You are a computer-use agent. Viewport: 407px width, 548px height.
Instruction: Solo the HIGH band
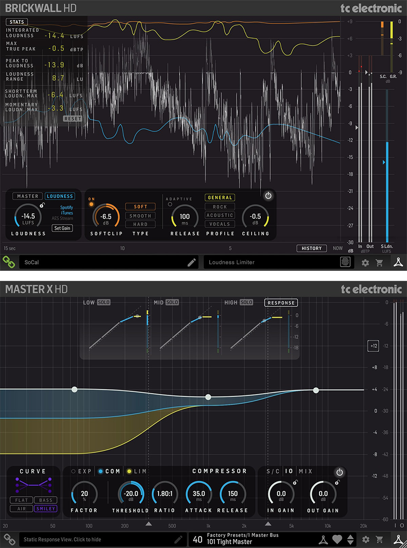point(247,302)
